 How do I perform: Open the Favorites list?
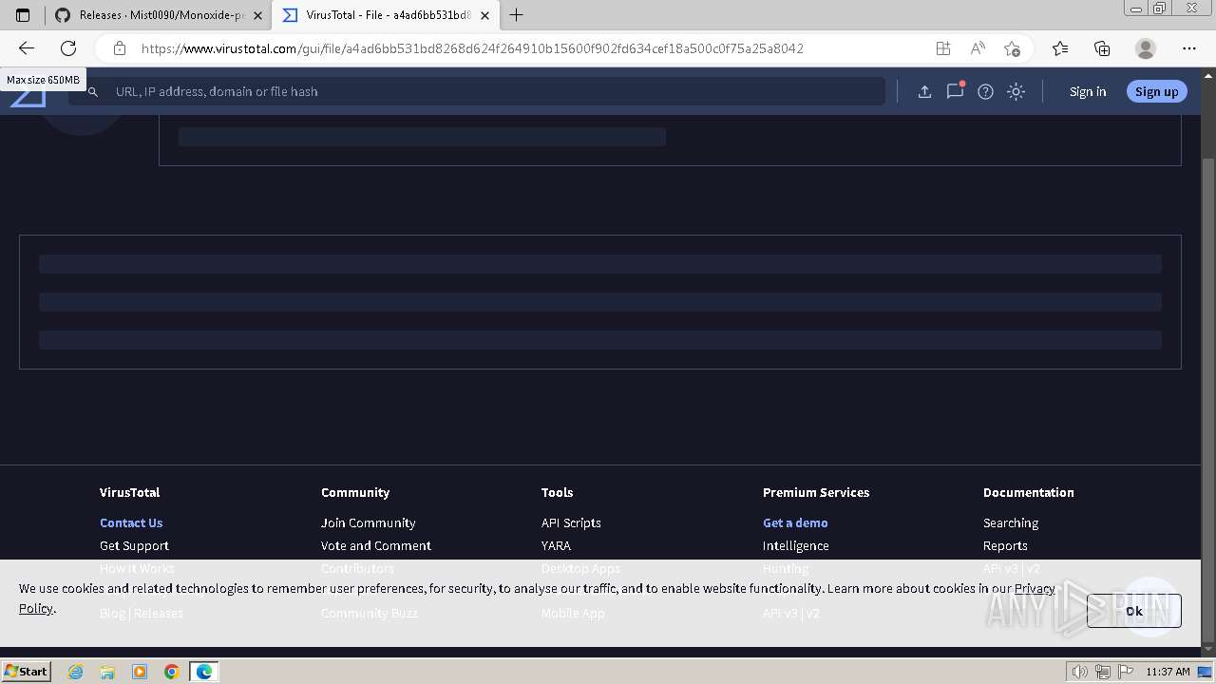click(1060, 48)
